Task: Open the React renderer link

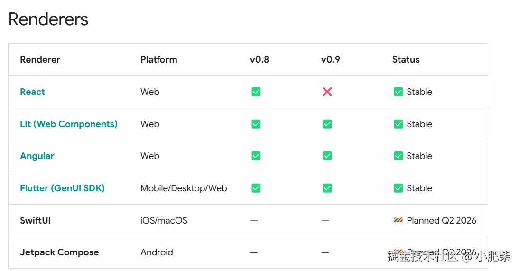Action: point(32,92)
